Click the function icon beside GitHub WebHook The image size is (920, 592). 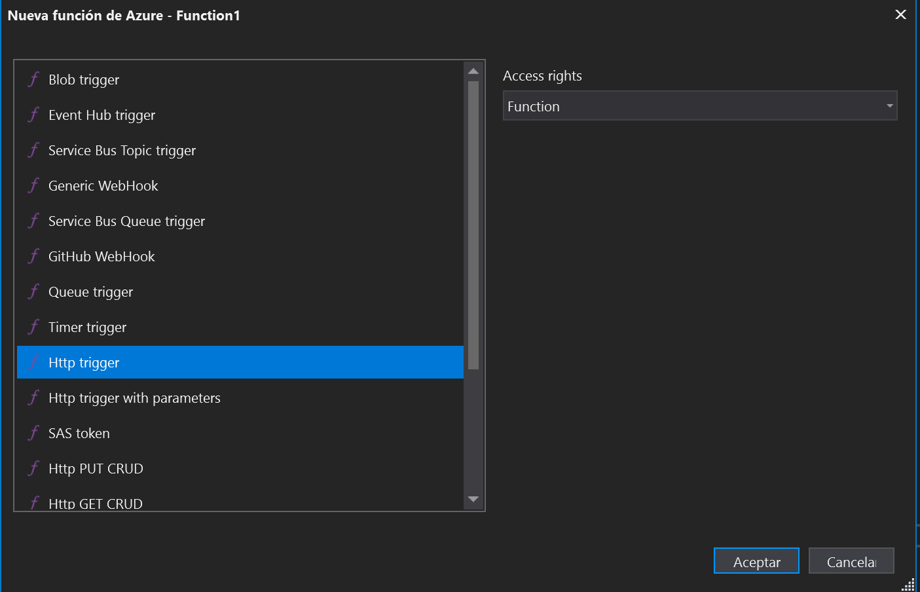(33, 256)
